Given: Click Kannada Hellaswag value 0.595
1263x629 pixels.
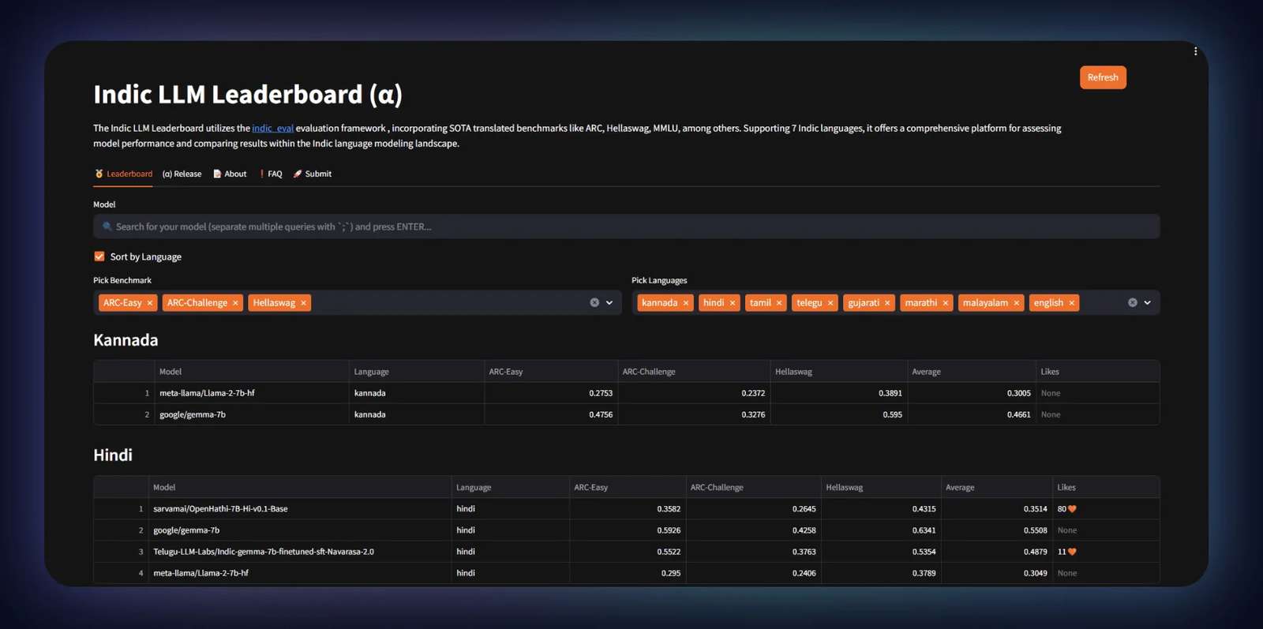Looking at the screenshot, I should click(892, 414).
